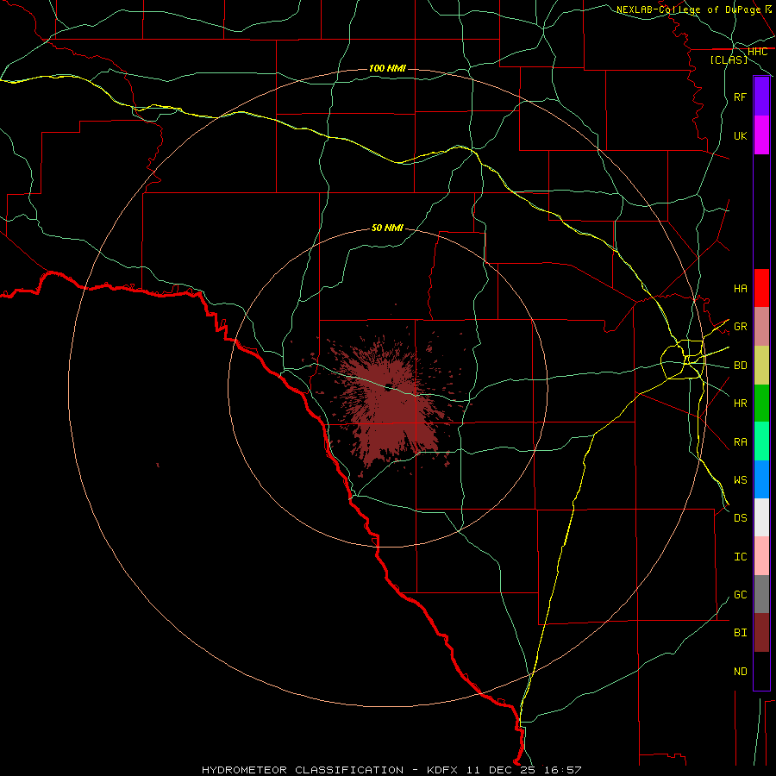Click the magenta UK color swatch
Image resolution: width=776 pixels, height=776 pixels.
click(x=761, y=135)
